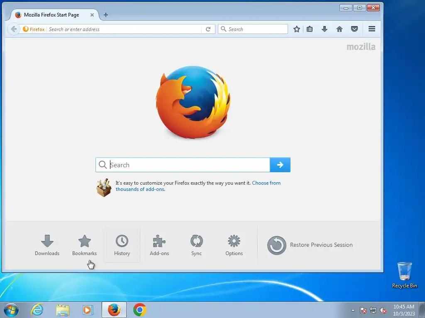
Task: Open the downloads arrow in toolbar
Action: pyautogui.click(x=325, y=29)
